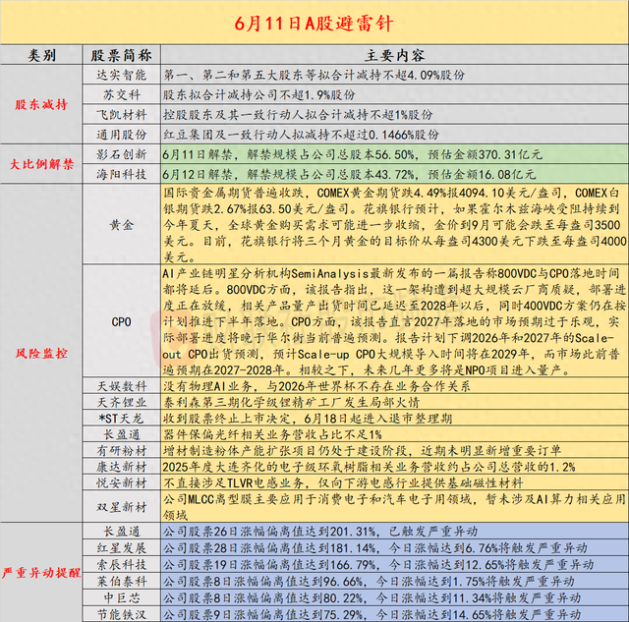Click the 6月11日解禁 content cell
Image resolution: width=629 pixels, height=622 pixels.
[x=394, y=154]
